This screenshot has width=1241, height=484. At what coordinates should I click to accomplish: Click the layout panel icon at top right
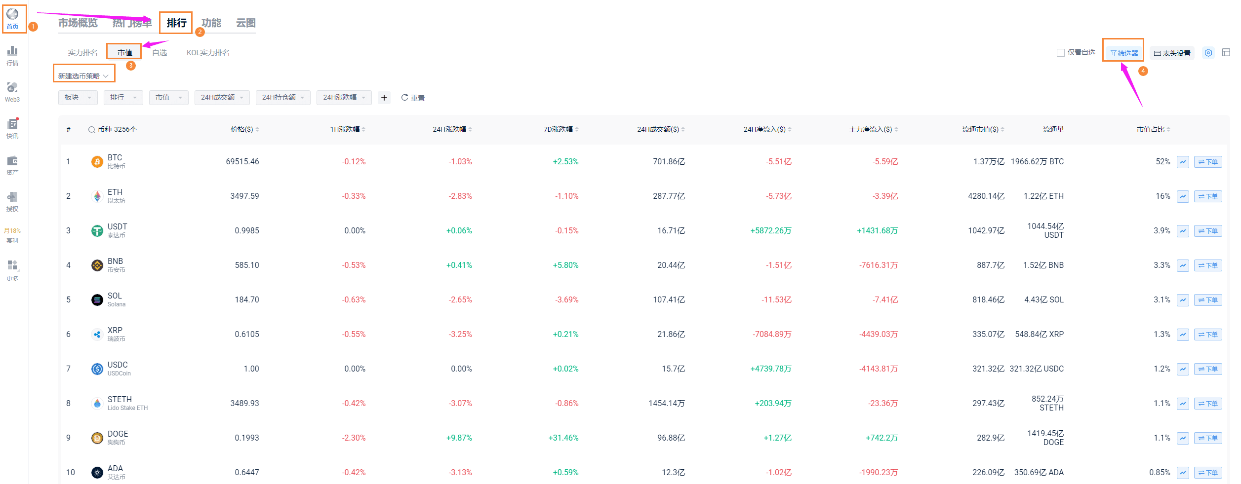tap(1226, 52)
